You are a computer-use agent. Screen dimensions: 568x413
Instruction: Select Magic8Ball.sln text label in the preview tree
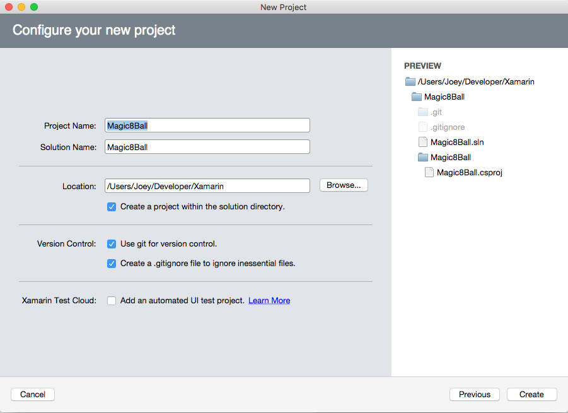click(457, 142)
